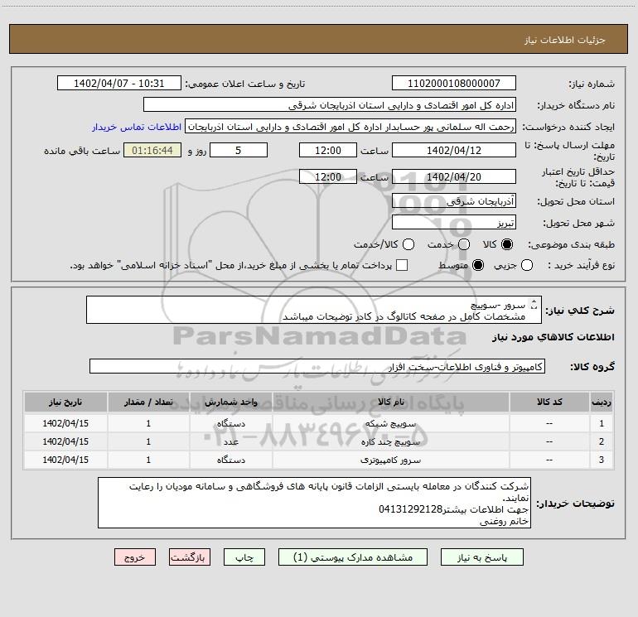Click the countdown timer 01:16:44 field

pyautogui.click(x=152, y=150)
